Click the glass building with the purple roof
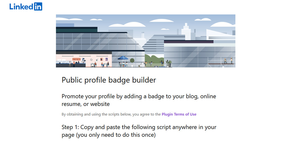 [199, 53]
